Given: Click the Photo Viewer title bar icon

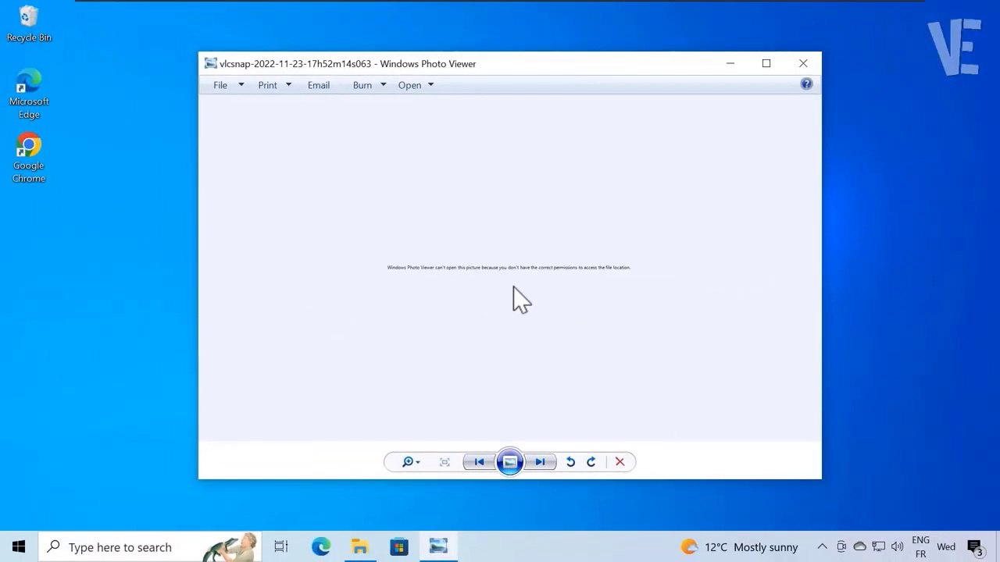Looking at the screenshot, I should 210,63.
